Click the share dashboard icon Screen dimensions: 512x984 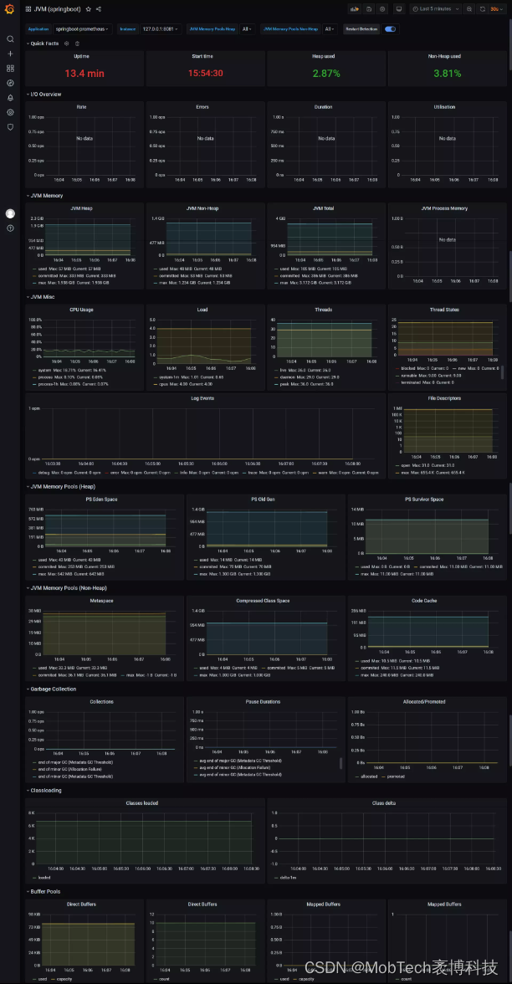(99, 9)
